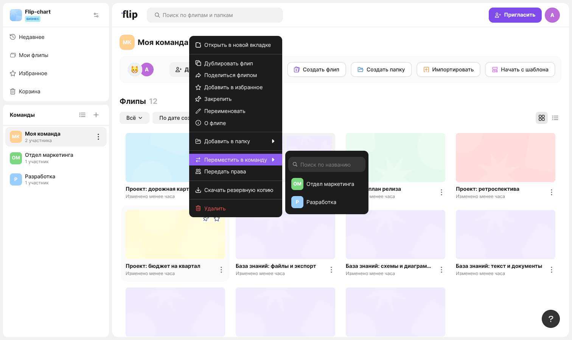The image size is (572, 340).
Task: Choose Открыть в новой вкладке
Action: click(236, 45)
